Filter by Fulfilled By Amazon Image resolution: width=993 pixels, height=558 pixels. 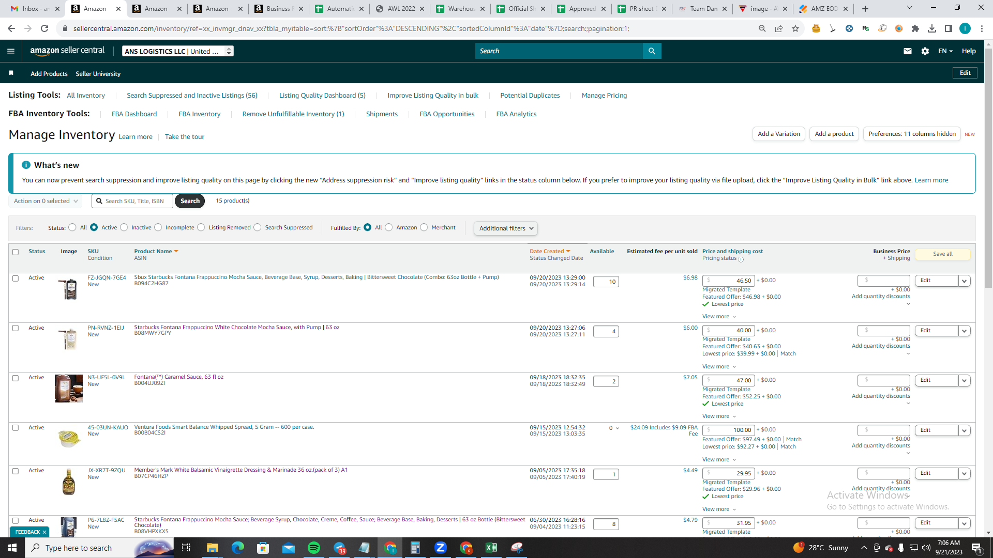389,227
